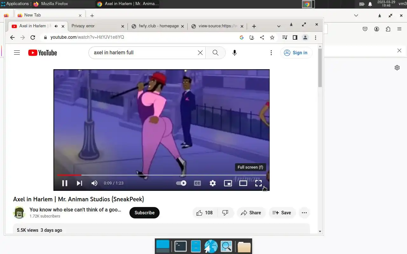The height and width of the screenshot is (254, 407).
Task: Go back in Chrome
Action: (x=12, y=37)
